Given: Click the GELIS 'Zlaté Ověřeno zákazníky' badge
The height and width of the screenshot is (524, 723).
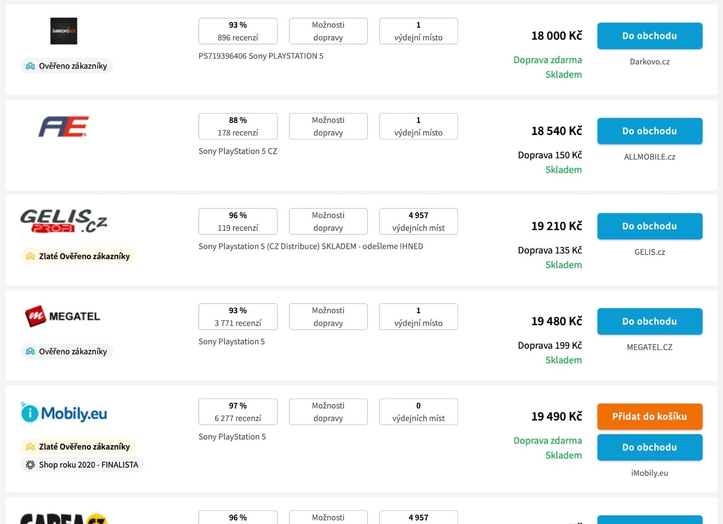Looking at the screenshot, I should [x=78, y=256].
